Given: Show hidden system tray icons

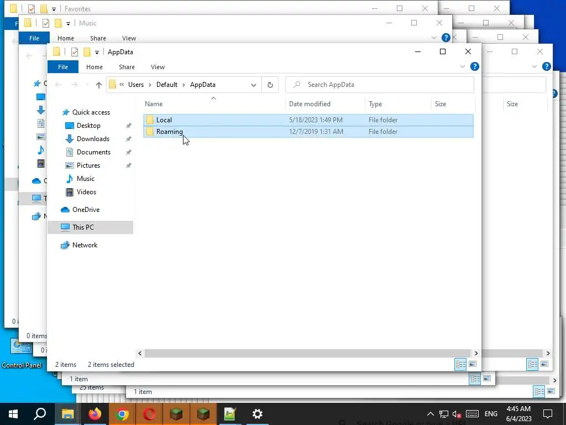Looking at the screenshot, I should coord(430,414).
